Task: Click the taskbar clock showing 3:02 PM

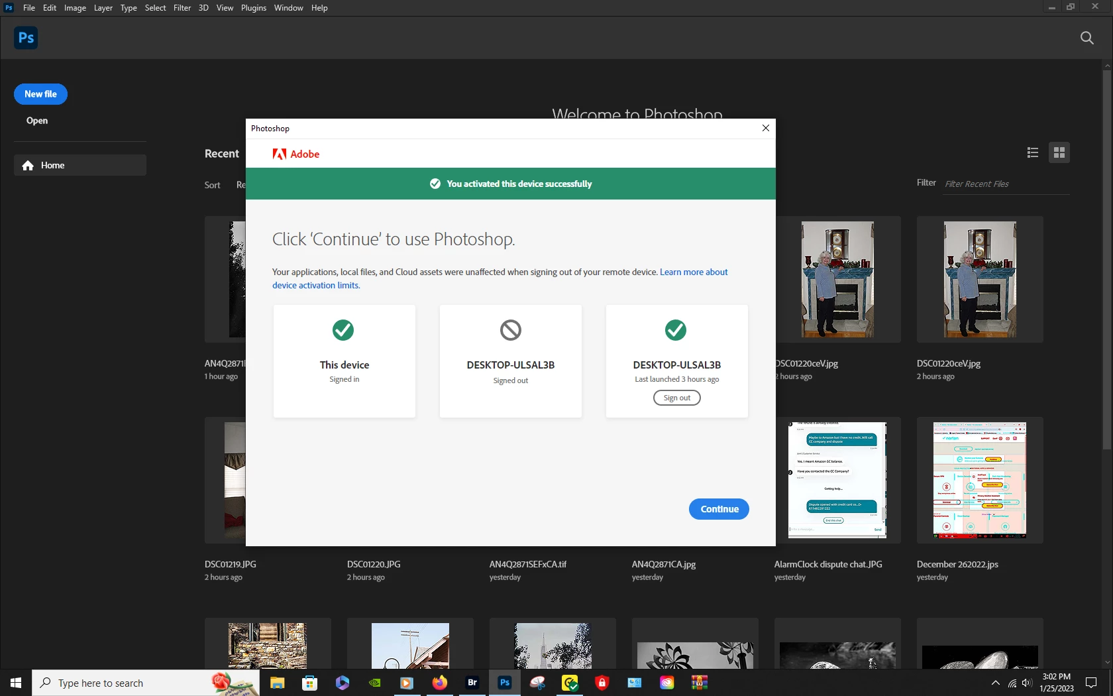Action: point(1057,683)
